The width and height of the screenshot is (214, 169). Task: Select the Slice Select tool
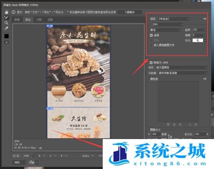[6, 18]
